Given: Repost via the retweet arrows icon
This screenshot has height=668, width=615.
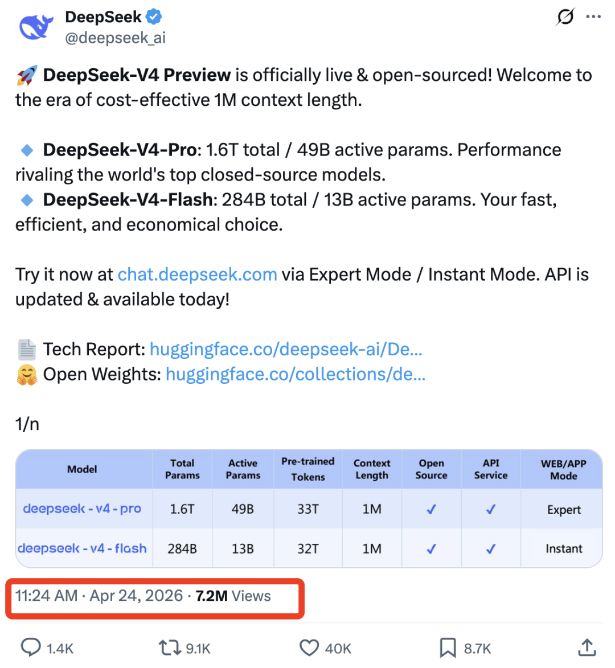Looking at the screenshot, I should pos(168,647).
